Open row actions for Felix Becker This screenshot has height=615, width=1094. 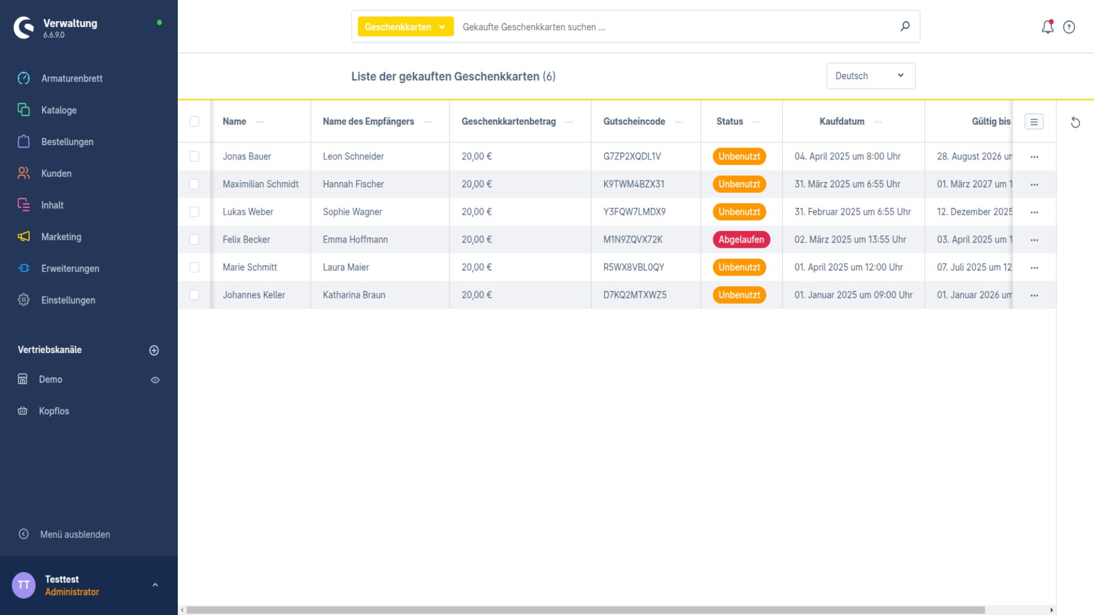point(1034,240)
